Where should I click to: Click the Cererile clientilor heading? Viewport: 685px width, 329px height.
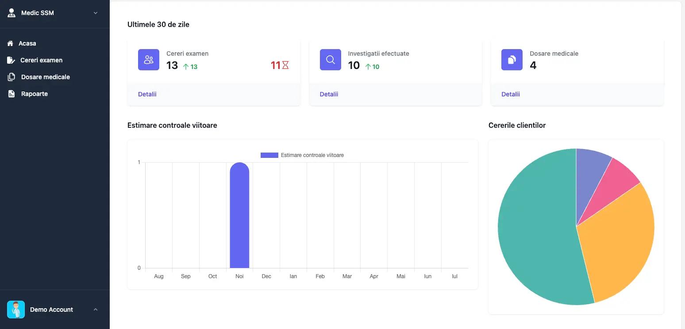point(517,125)
